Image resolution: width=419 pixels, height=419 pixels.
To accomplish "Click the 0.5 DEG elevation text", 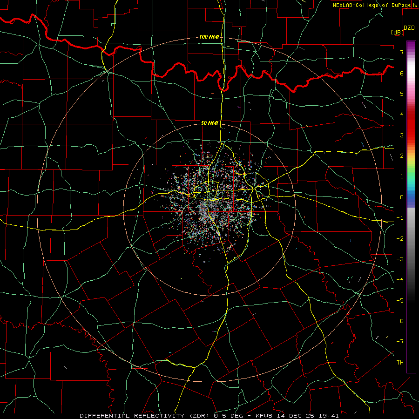I will 228,416.
